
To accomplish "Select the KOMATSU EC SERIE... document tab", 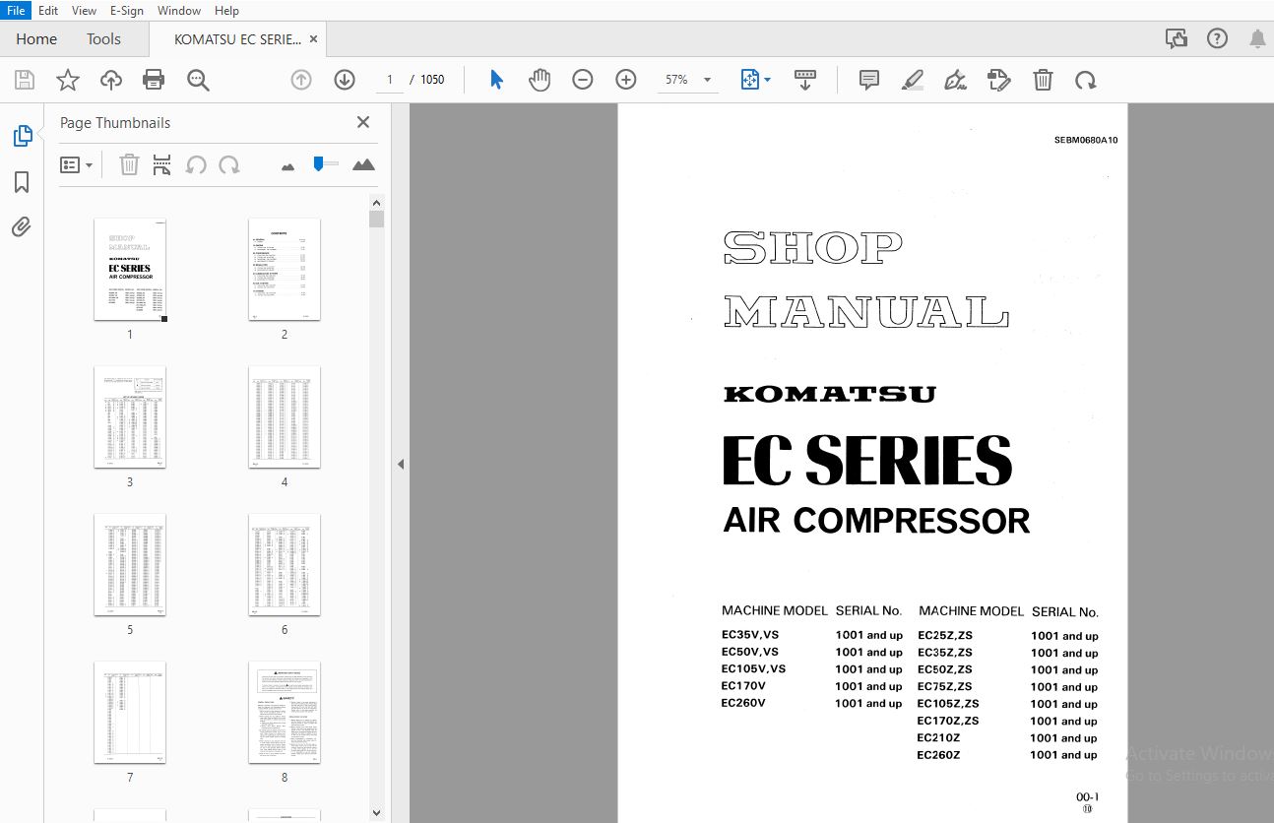I will point(237,39).
